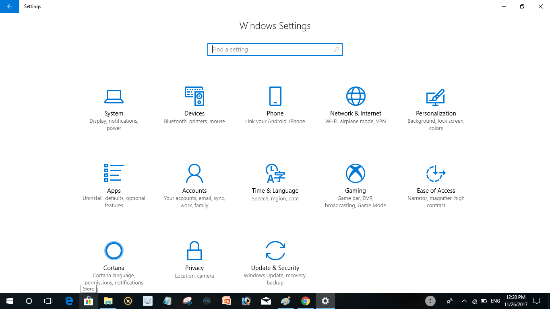Click inside the Find a setting search box
The width and height of the screenshot is (550, 309).
[275, 49]
